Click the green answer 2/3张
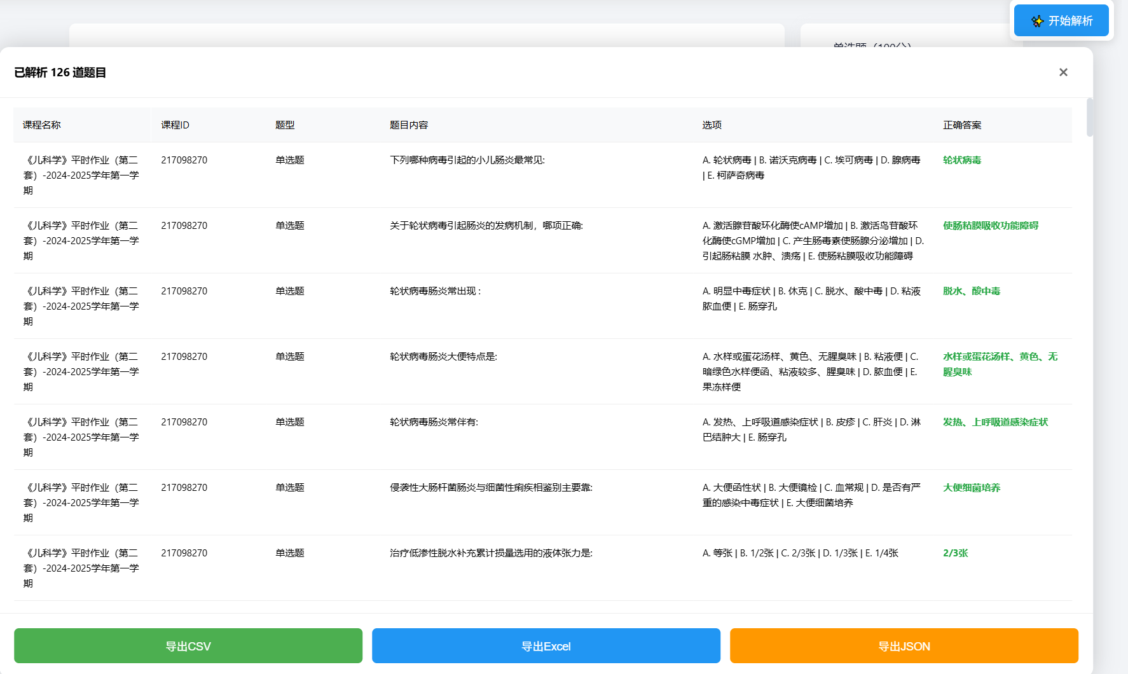 (x=955, y=553)
